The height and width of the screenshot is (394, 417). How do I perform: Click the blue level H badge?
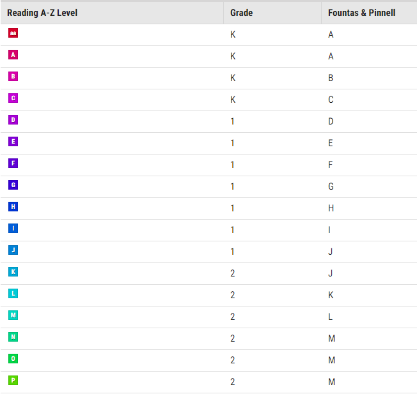pos(13,207)
